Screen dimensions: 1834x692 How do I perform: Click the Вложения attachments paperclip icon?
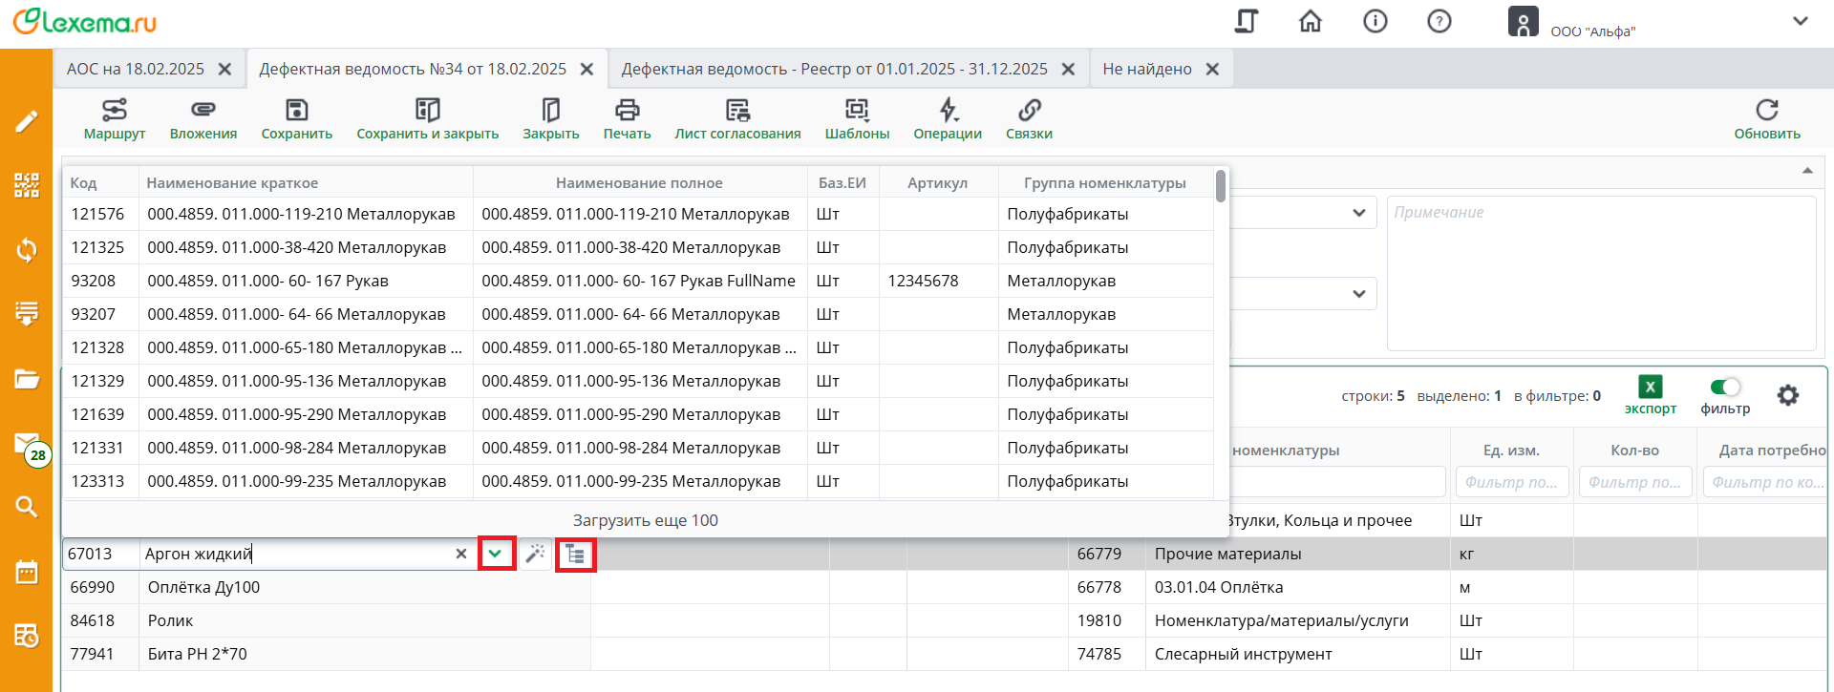(x=203, y=111)
